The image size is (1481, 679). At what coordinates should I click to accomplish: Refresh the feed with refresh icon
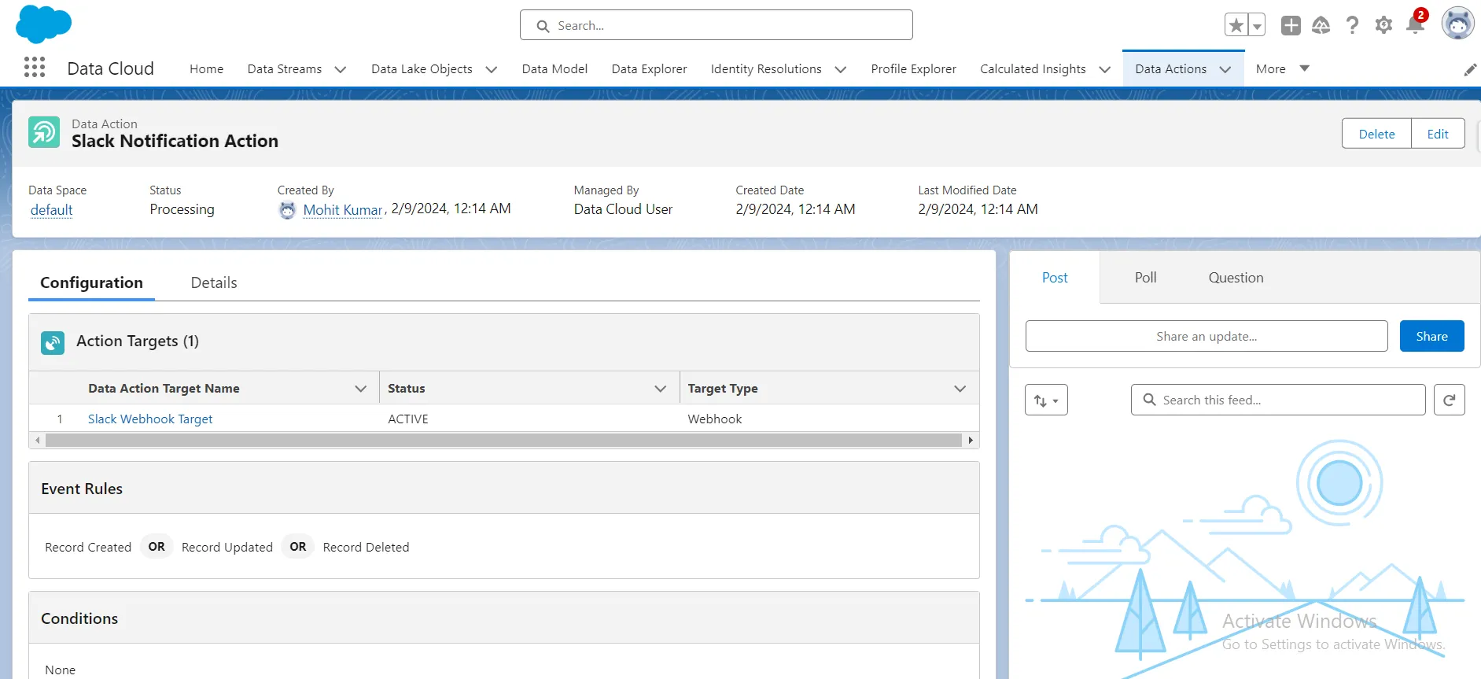pyautogui.click(x=1449, y=400)
